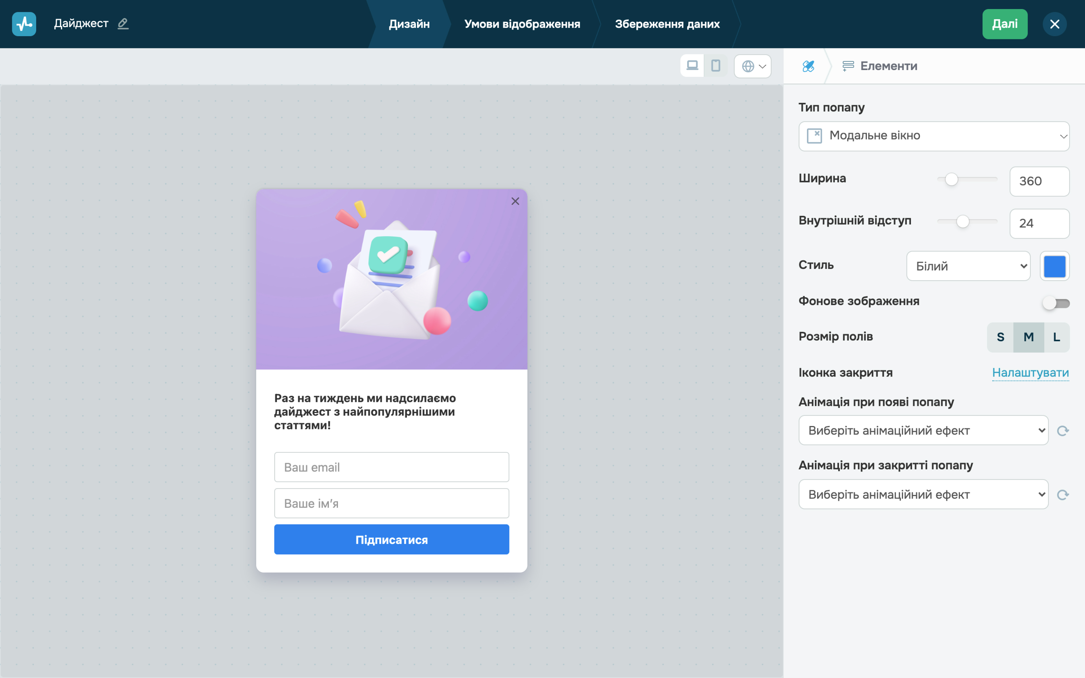Click the Налаштувати link for close icon

pyautogui.click(x=1030, y=373)
